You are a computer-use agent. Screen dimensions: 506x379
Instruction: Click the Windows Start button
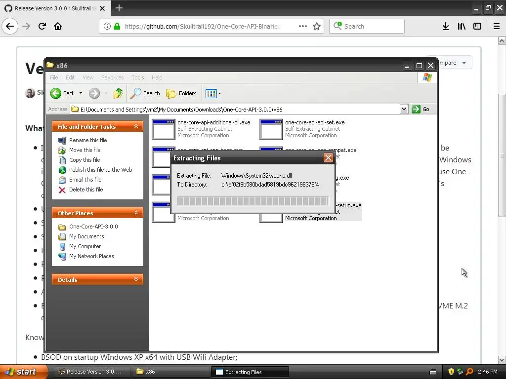[23, 372]
